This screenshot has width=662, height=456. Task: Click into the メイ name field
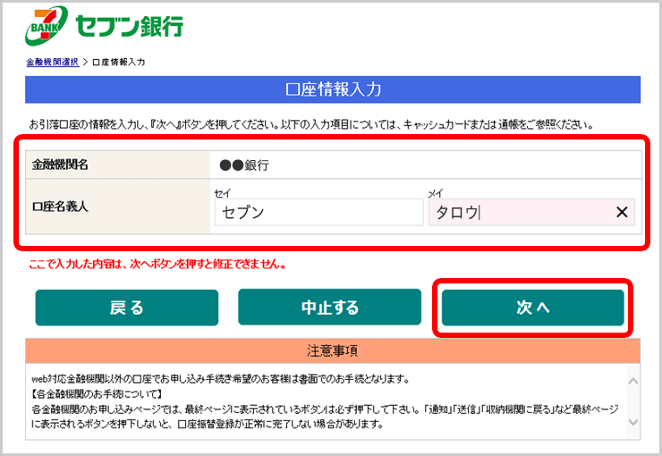click(531, 212)
